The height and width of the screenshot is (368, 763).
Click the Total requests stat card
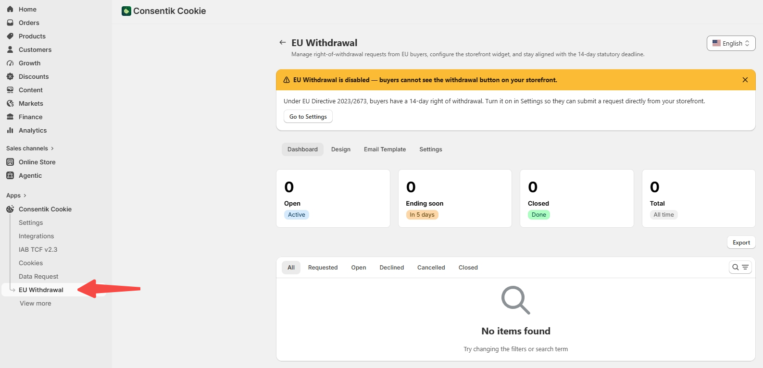tap(699, 198)
